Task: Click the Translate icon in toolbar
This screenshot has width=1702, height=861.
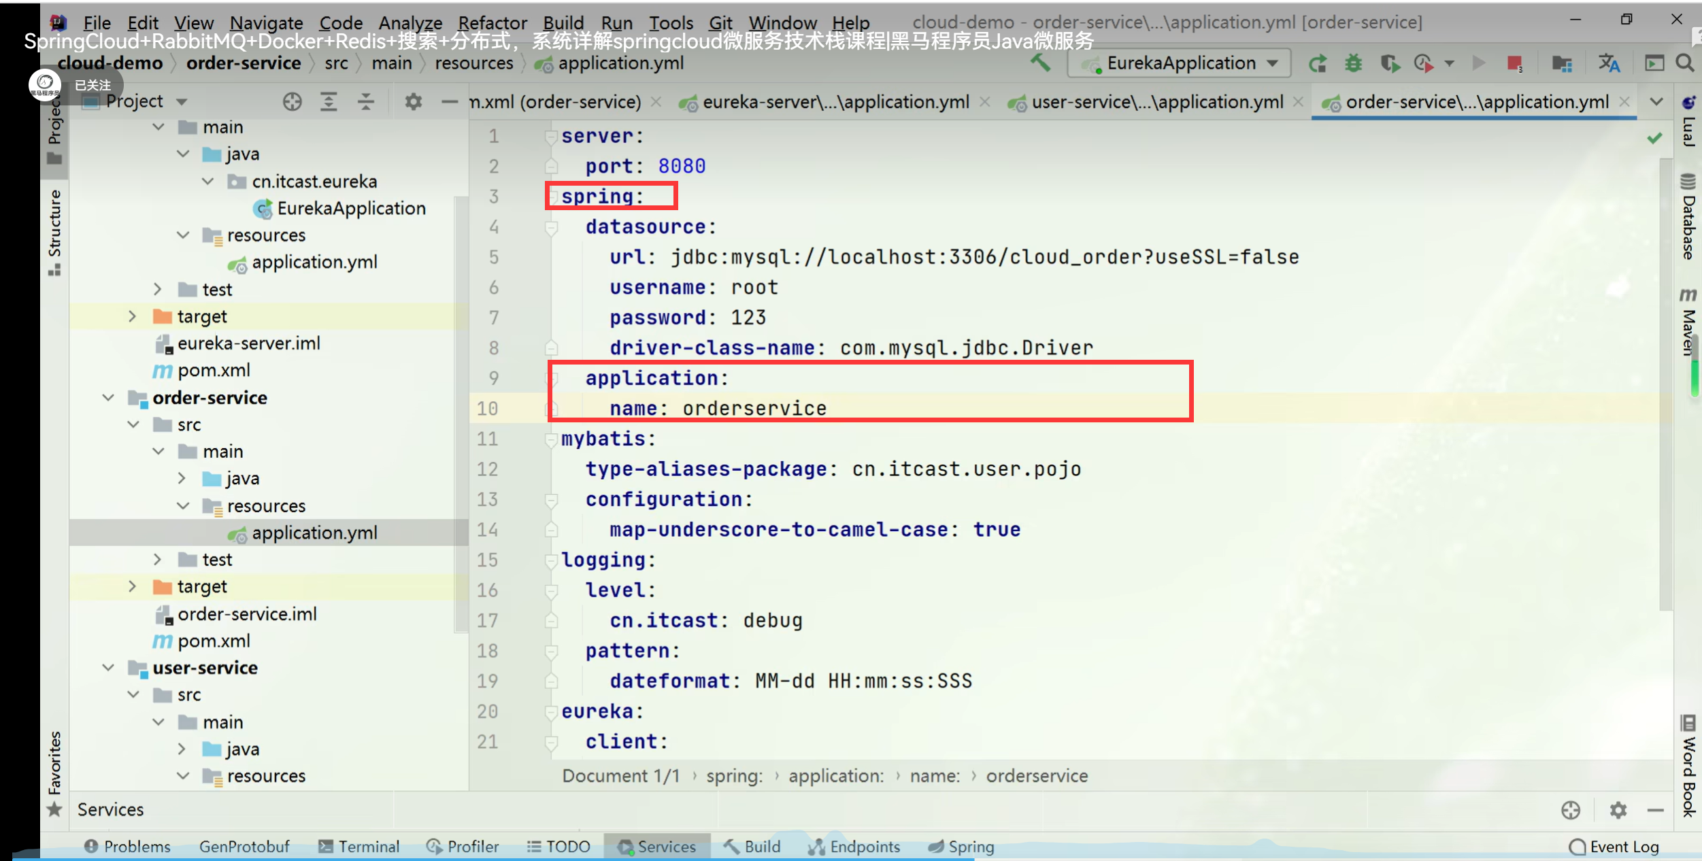Action: (1609, 63)
